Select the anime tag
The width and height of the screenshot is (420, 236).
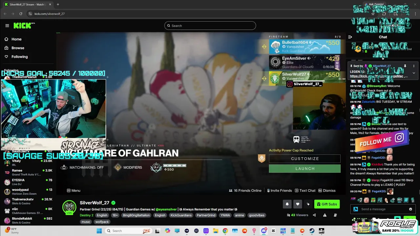(x=240, y=215)
